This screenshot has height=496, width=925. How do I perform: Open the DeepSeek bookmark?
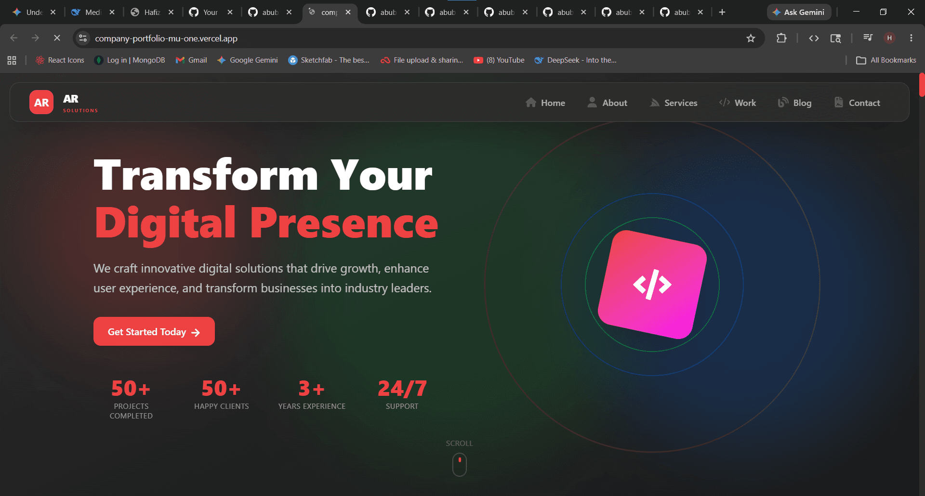coord(575,60)
